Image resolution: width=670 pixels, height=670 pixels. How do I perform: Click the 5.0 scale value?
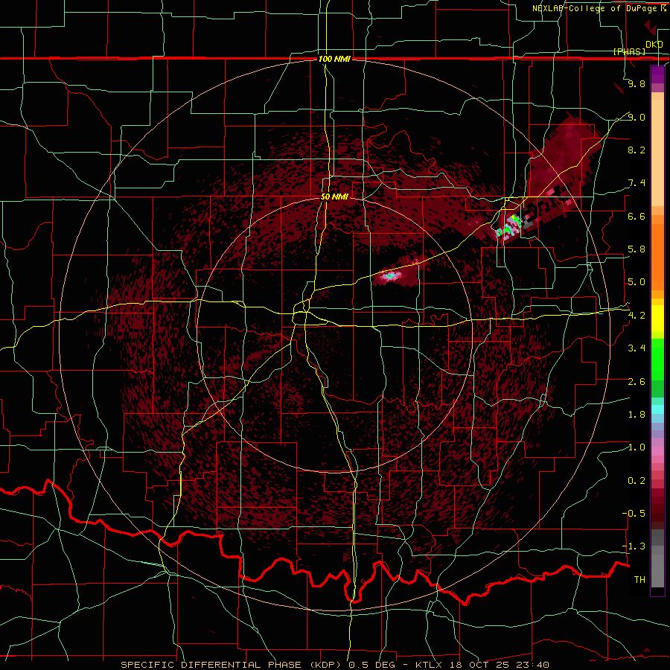click(636, 282)
